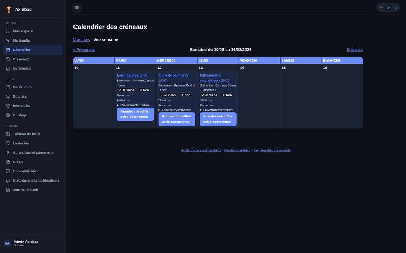Screen dimensions: 406x253
Task: Open Historique des notifications from sidebar
Action: click(33, 180)
